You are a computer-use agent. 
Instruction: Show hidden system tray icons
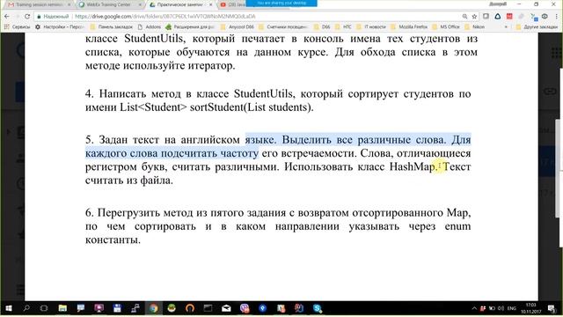(474, 308)
